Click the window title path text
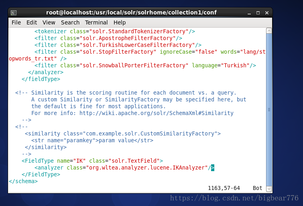This screenshot has width=303, height=206. (131, 12)
